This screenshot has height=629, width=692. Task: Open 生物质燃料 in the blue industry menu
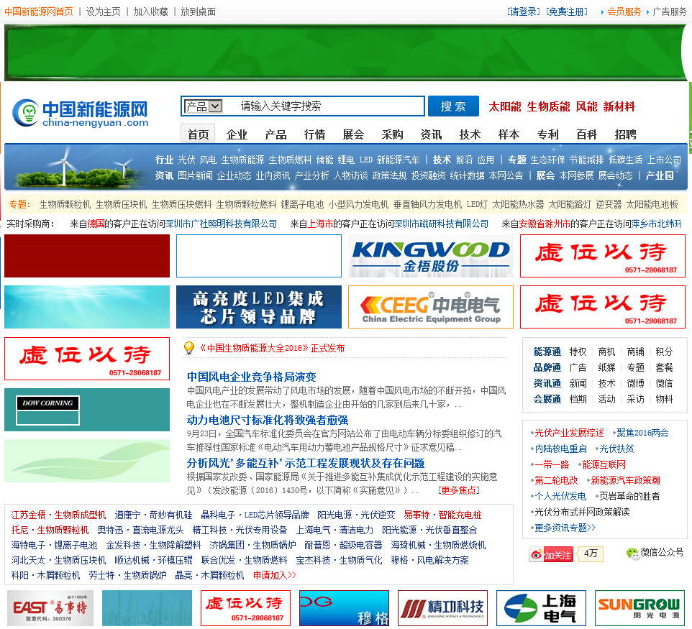(290, 160)
